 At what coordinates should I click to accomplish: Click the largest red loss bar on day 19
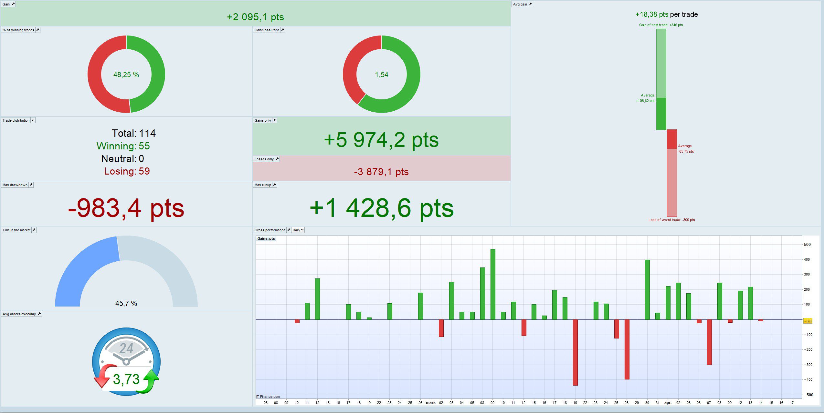(x=575, y=352)
